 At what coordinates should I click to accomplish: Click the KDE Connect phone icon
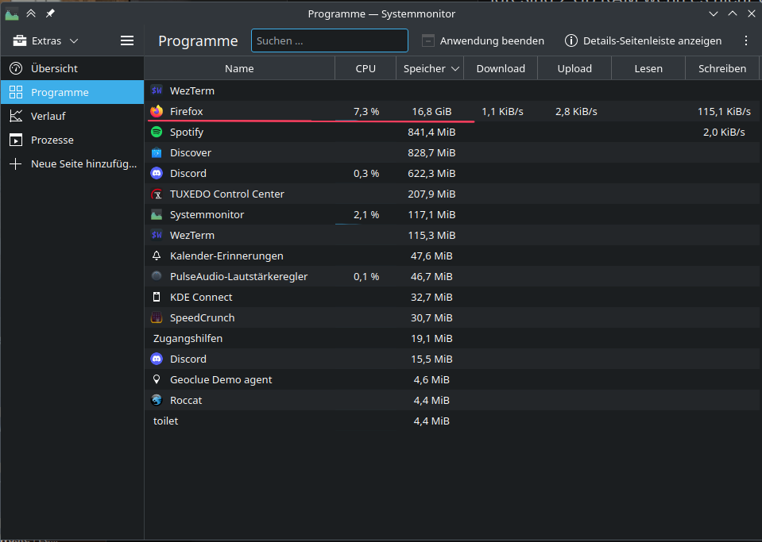coord(157,297)
